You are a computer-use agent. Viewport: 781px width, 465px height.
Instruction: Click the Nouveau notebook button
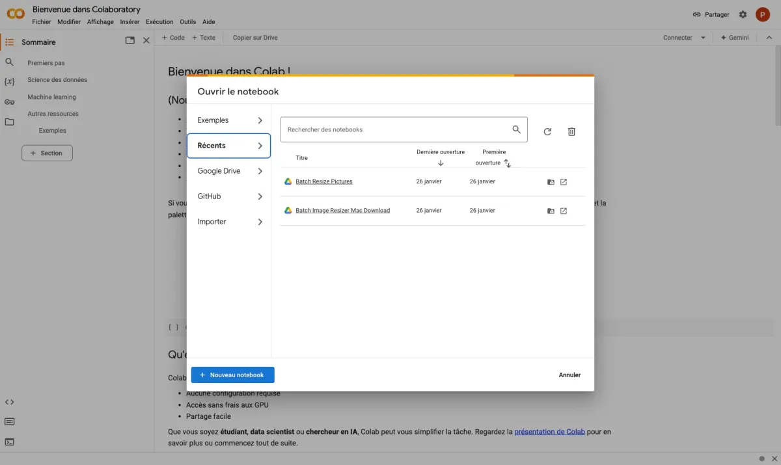(232, 375)
